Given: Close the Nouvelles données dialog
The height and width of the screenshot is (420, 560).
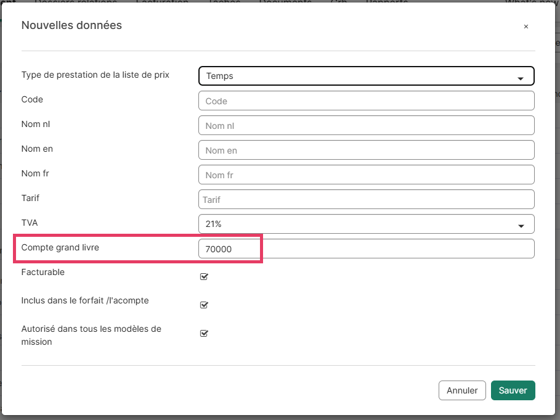Looking at the screenshot, I should [x=526, y=27].
